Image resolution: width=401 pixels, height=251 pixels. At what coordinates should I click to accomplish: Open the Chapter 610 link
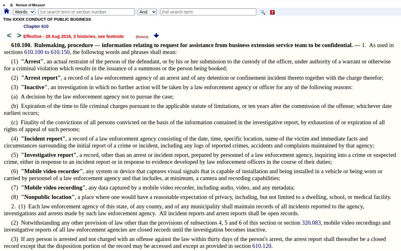click(x=36, y=26)
